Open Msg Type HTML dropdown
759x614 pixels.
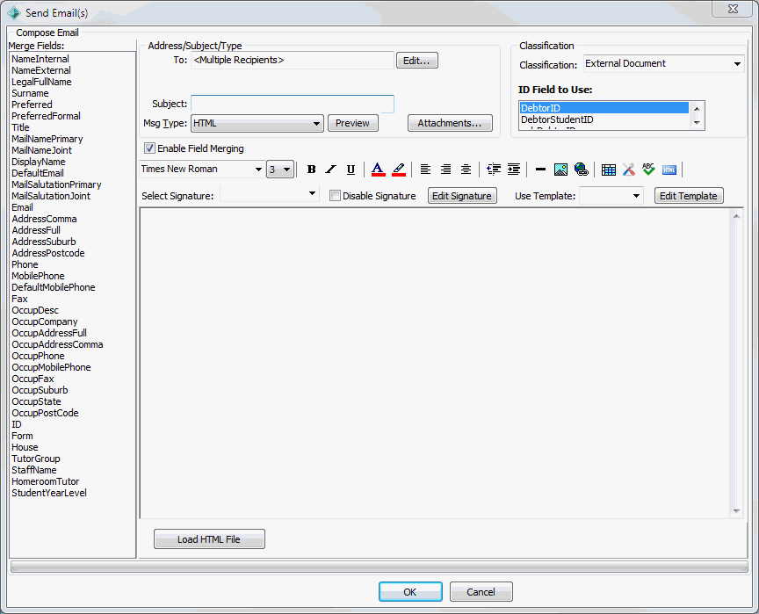pyautogui.click(x=257, y=123)
